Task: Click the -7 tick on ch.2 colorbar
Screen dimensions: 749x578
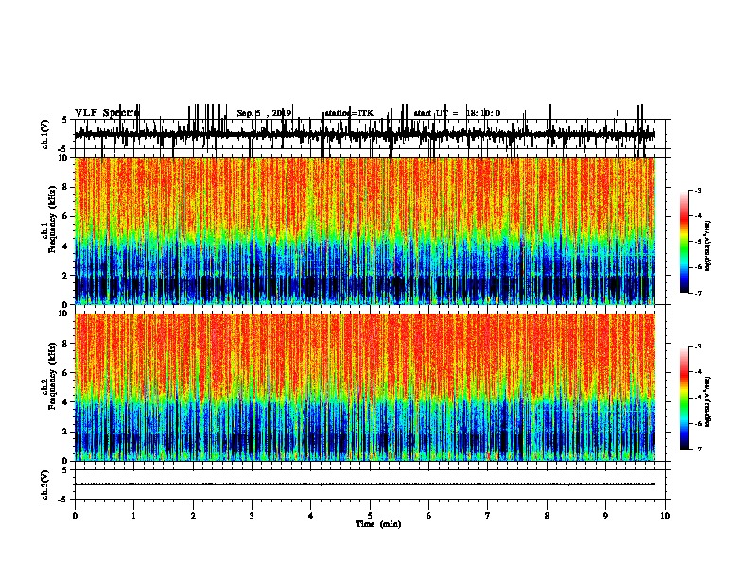Action: pyautogui.click(x=697, y=449)
